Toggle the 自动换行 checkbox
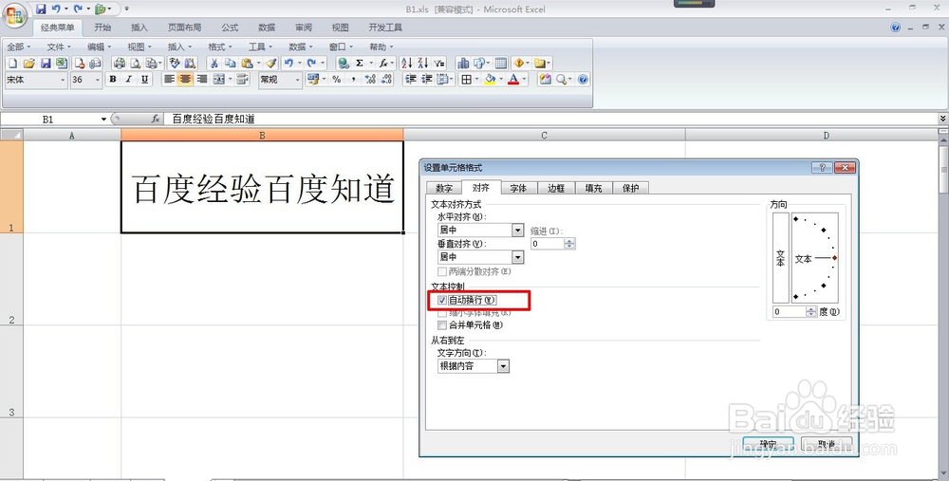 (442, 300)
